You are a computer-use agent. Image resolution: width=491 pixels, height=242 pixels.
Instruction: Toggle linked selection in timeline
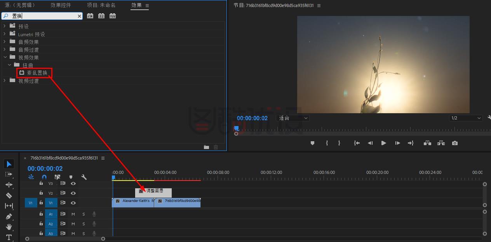pos(57,177)
